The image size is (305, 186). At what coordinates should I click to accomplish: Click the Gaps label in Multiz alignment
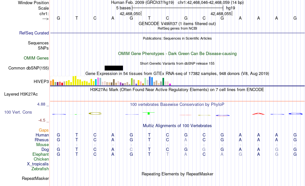click(44, 130)
